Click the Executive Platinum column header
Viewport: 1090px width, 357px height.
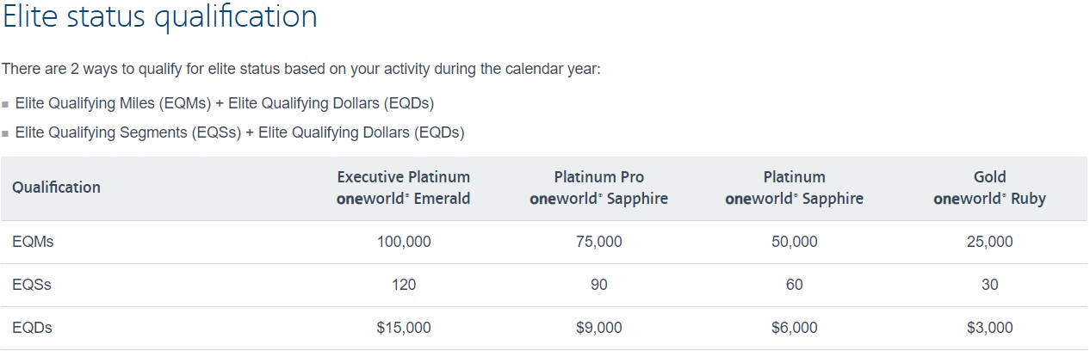pos(404,188)
